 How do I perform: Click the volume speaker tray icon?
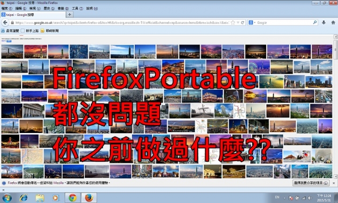coord(310,198)
